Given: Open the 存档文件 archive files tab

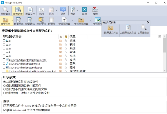Looking at the screenshot, I should click(41, 21).
